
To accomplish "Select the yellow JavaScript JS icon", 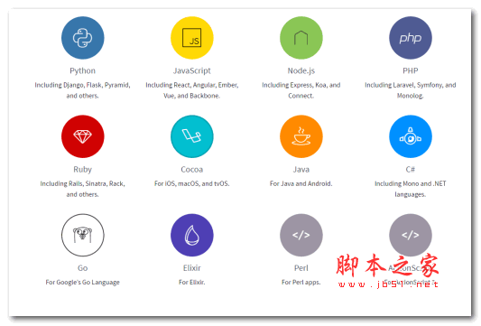I will (191, 38).
